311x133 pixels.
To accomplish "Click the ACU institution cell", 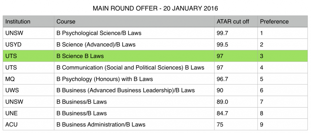I will [x=11, y=124].
